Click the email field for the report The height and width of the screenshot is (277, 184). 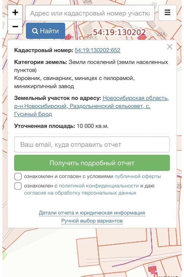point(92,145)
